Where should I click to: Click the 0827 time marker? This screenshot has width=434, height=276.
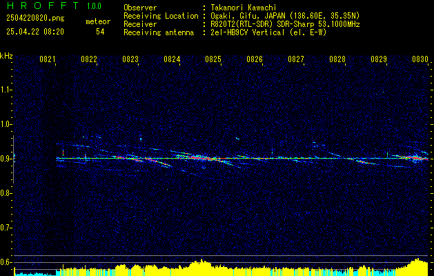pos(296,59)
